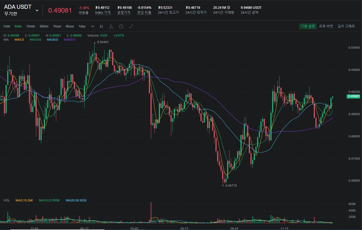The height and width of the screenshot is (230, 362).
Task: Click the gauge settings icon in toolbar
Action: click(121, 26)
